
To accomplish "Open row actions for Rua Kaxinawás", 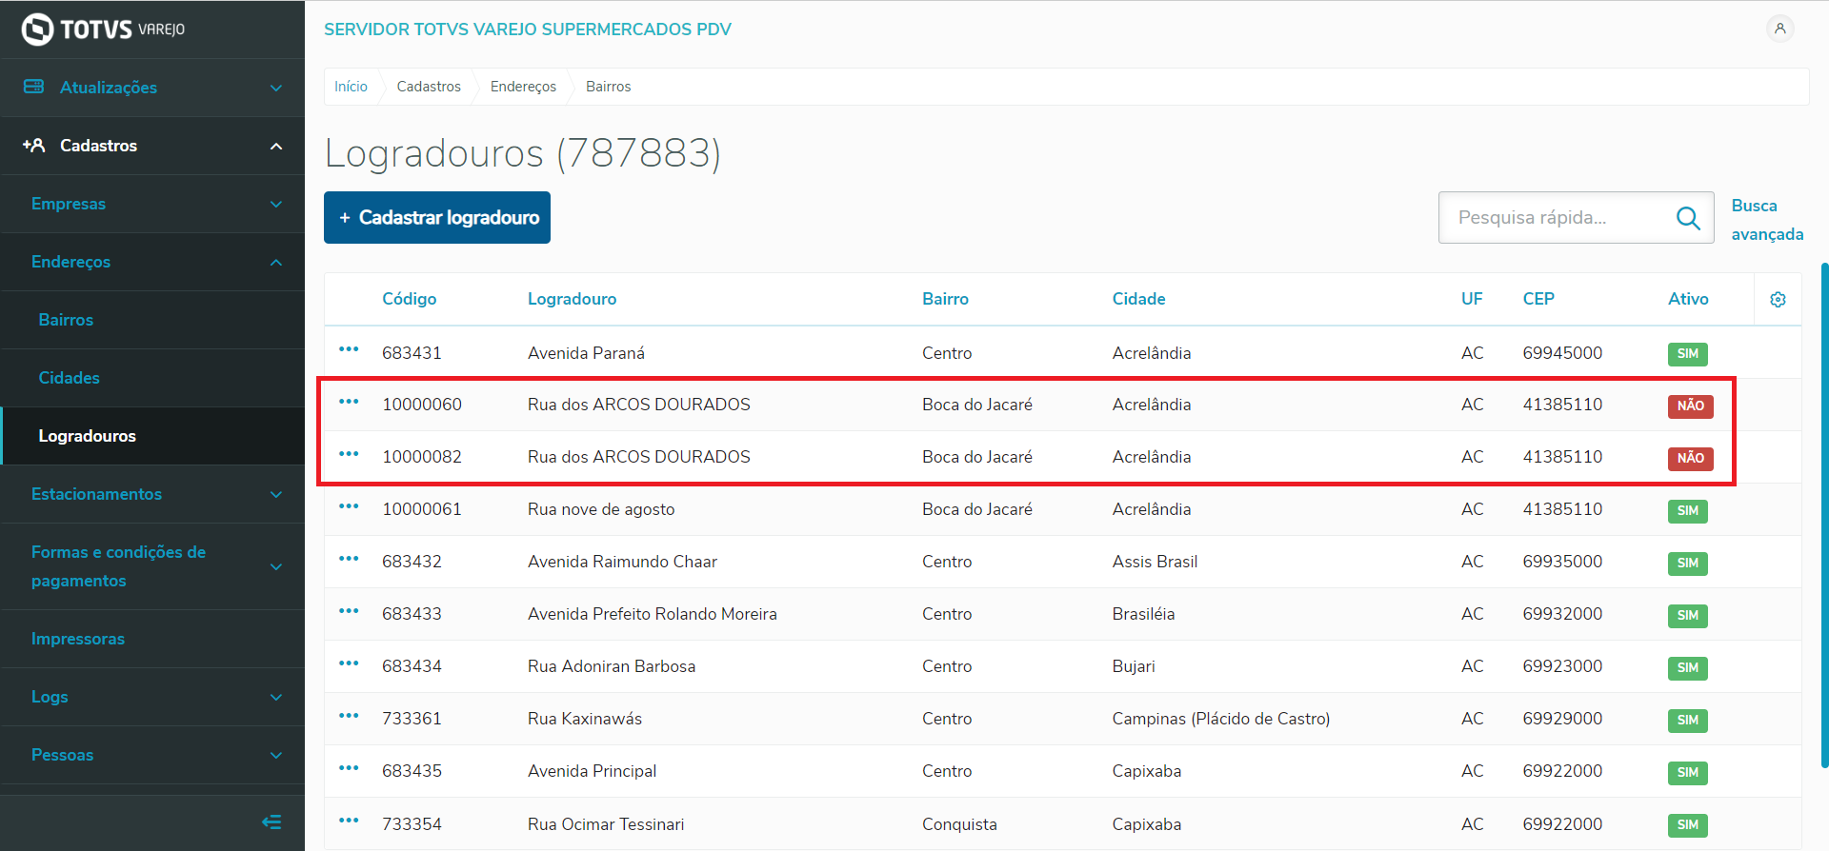I will (349, 716).
